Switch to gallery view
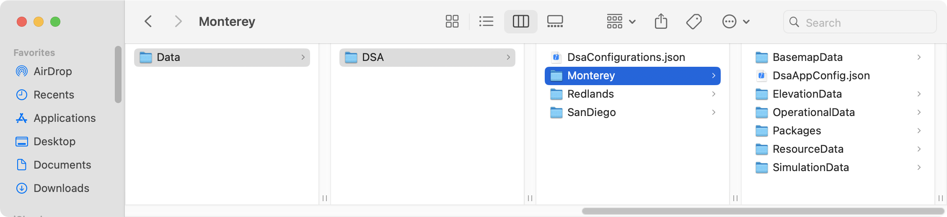This screenshot has height=217, width=947. pos(555,21)
